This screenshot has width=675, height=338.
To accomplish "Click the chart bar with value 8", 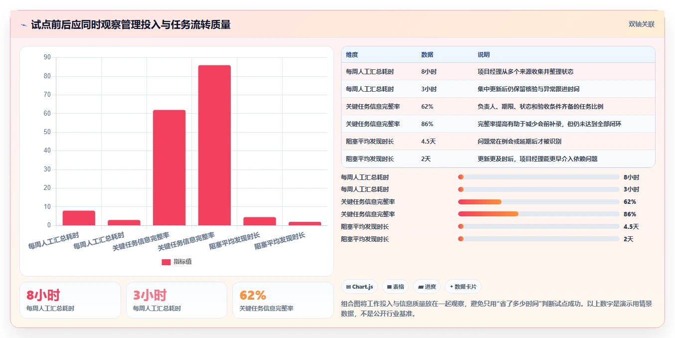I will (x=79, y=218).
